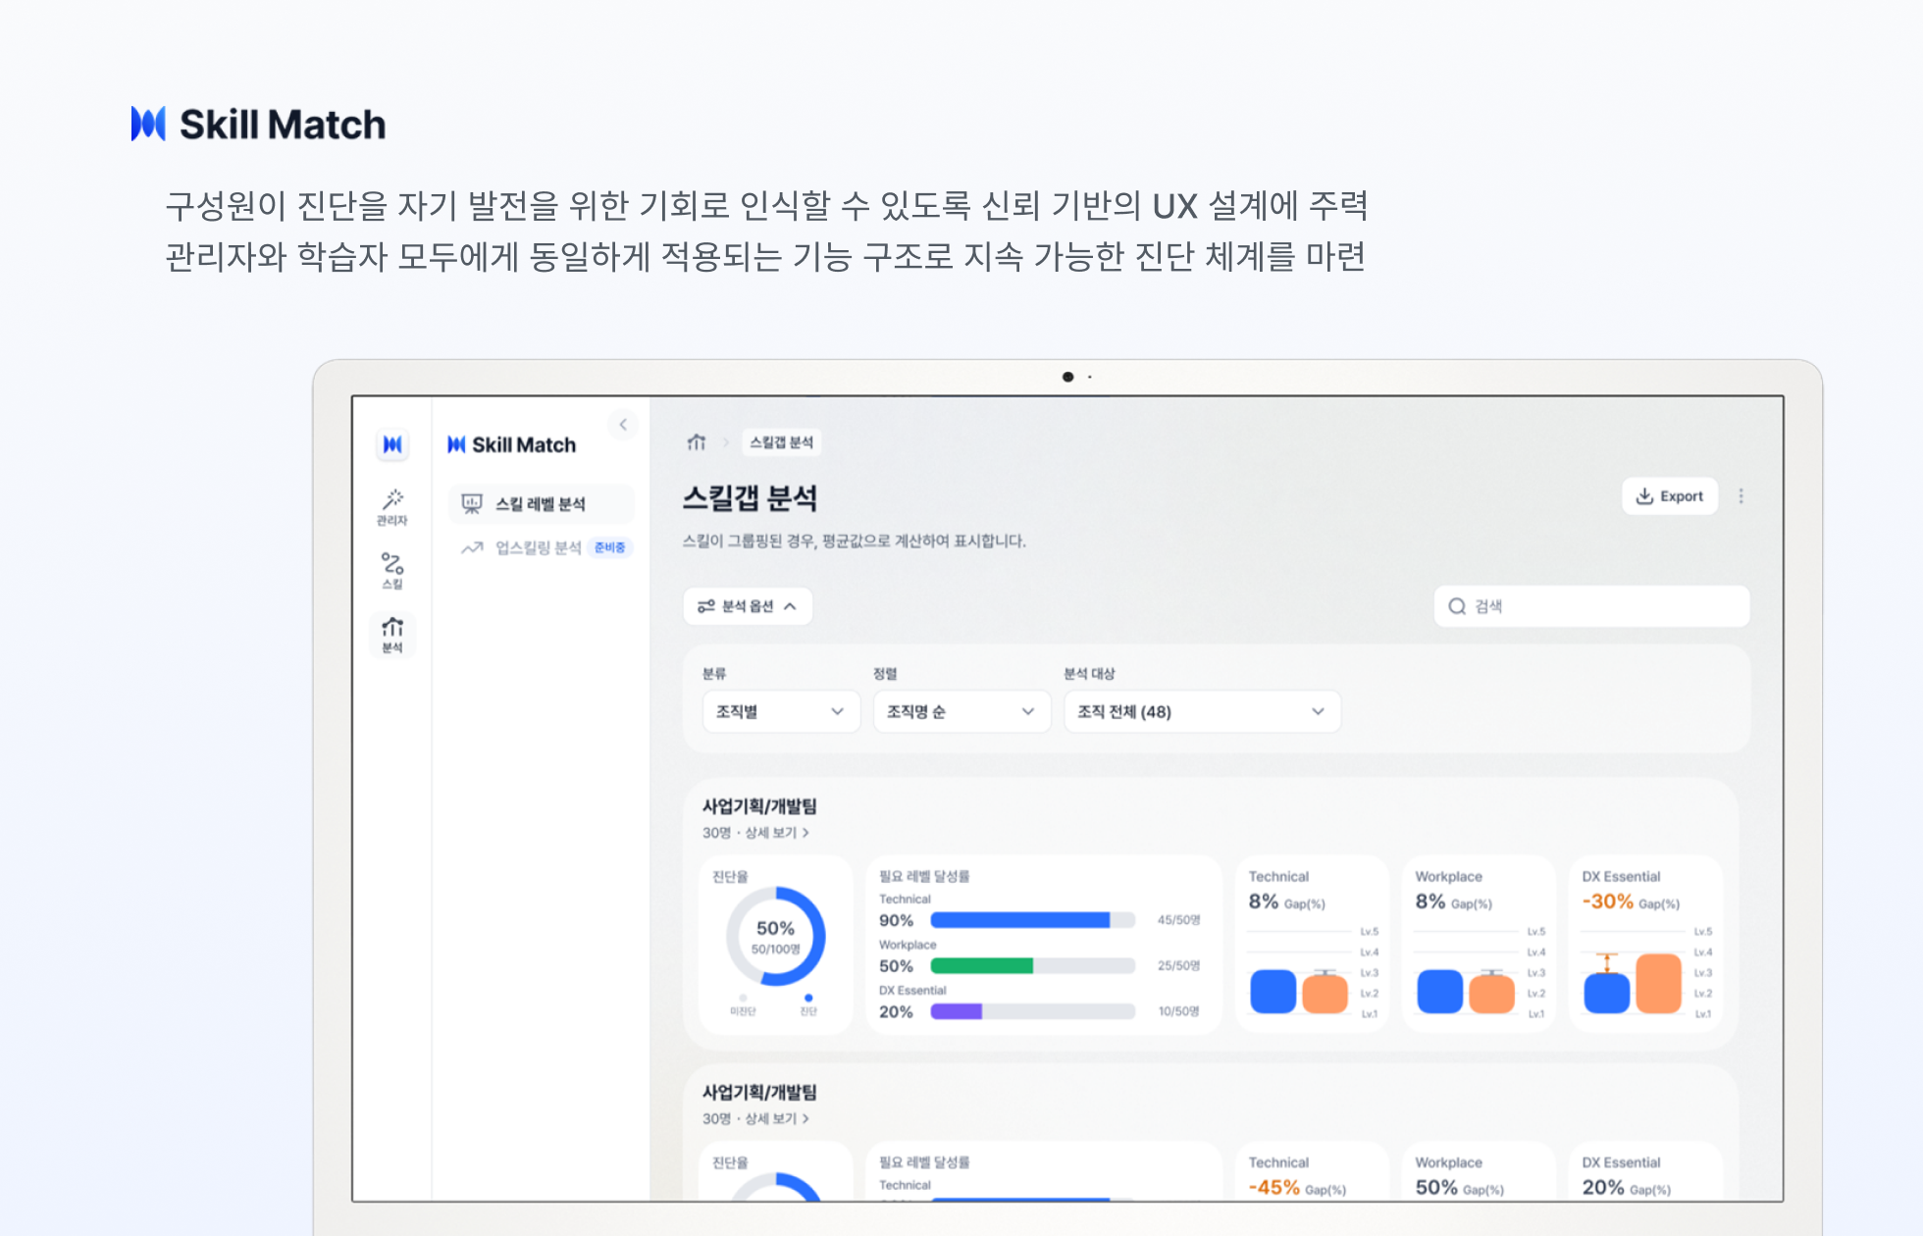
Task: Click the 준비중 badge next to 업스킬링 분석
Action: point(610,547)
